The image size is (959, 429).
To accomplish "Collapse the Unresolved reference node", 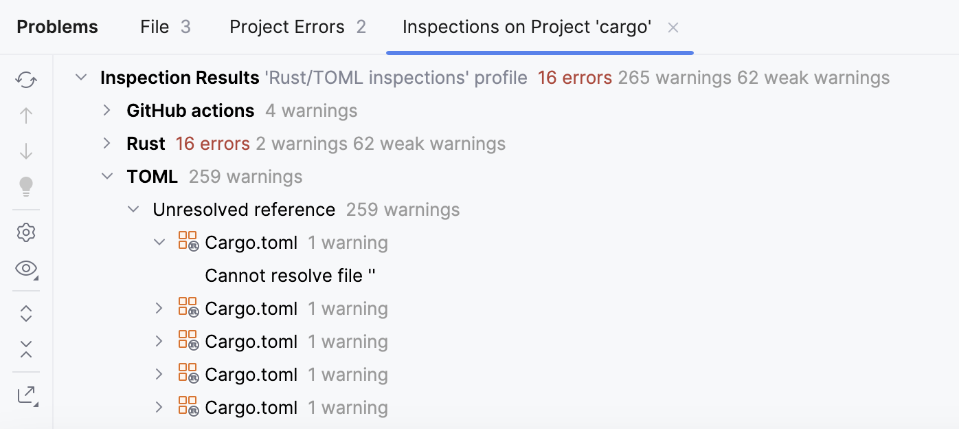I will pyautogui.click(x=133, y=209).
